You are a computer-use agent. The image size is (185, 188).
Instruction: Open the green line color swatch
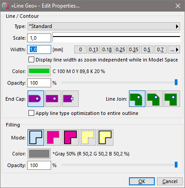click(39, 71)
